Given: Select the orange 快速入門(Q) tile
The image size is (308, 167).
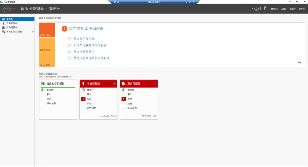Looking at the screenshot, I should (x=47, y=30).
